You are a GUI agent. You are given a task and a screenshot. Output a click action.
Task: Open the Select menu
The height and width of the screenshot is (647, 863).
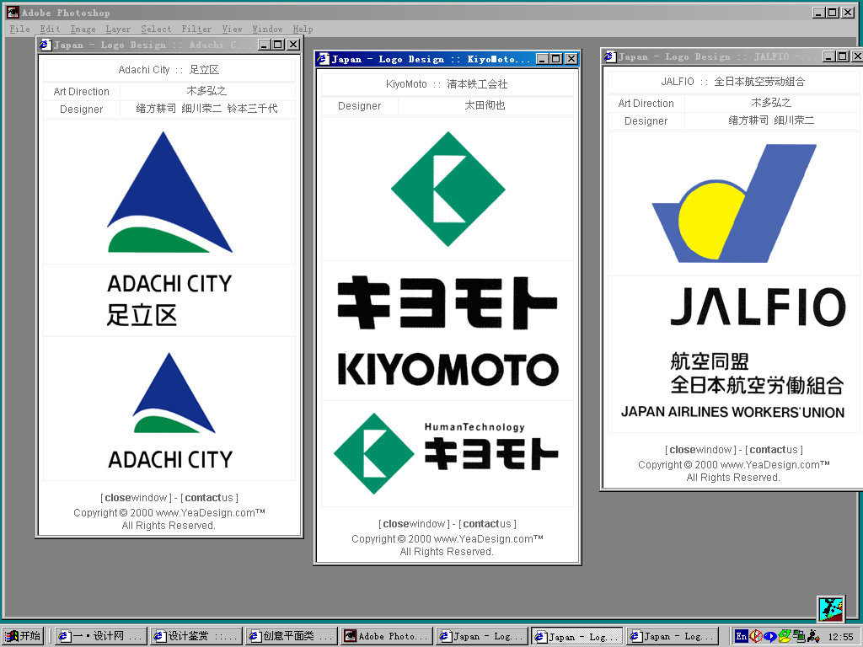pos(156,29)
